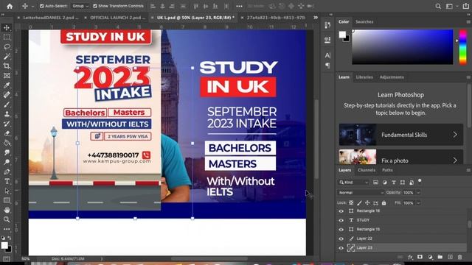Open the layer filter Kind dropdown

tap(353, 183)
